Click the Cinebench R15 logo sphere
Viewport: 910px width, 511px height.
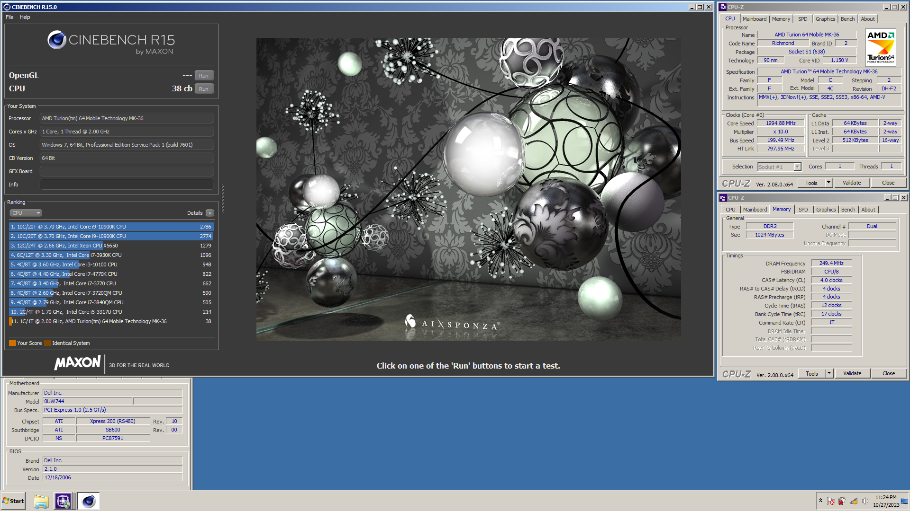[57, 40]
